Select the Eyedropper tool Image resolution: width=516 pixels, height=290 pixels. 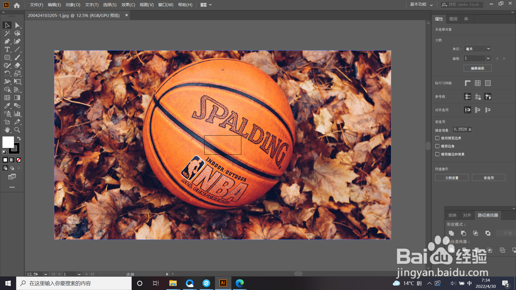point(7,106)
